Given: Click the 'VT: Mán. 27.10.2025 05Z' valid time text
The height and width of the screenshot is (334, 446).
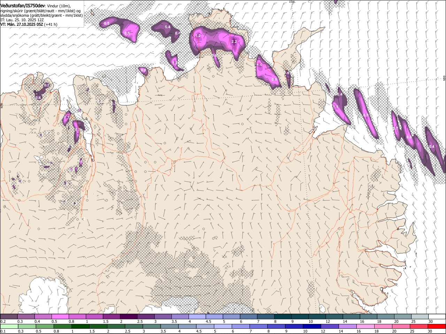Looking at the screenshot, I should pyautogui.click(x=22, y=25).
